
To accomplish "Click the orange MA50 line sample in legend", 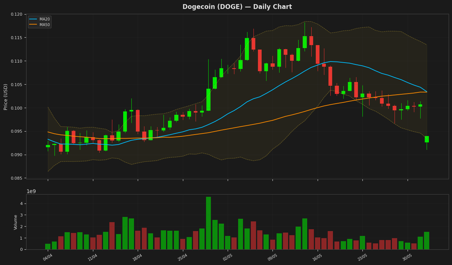I will coord(34,25).
